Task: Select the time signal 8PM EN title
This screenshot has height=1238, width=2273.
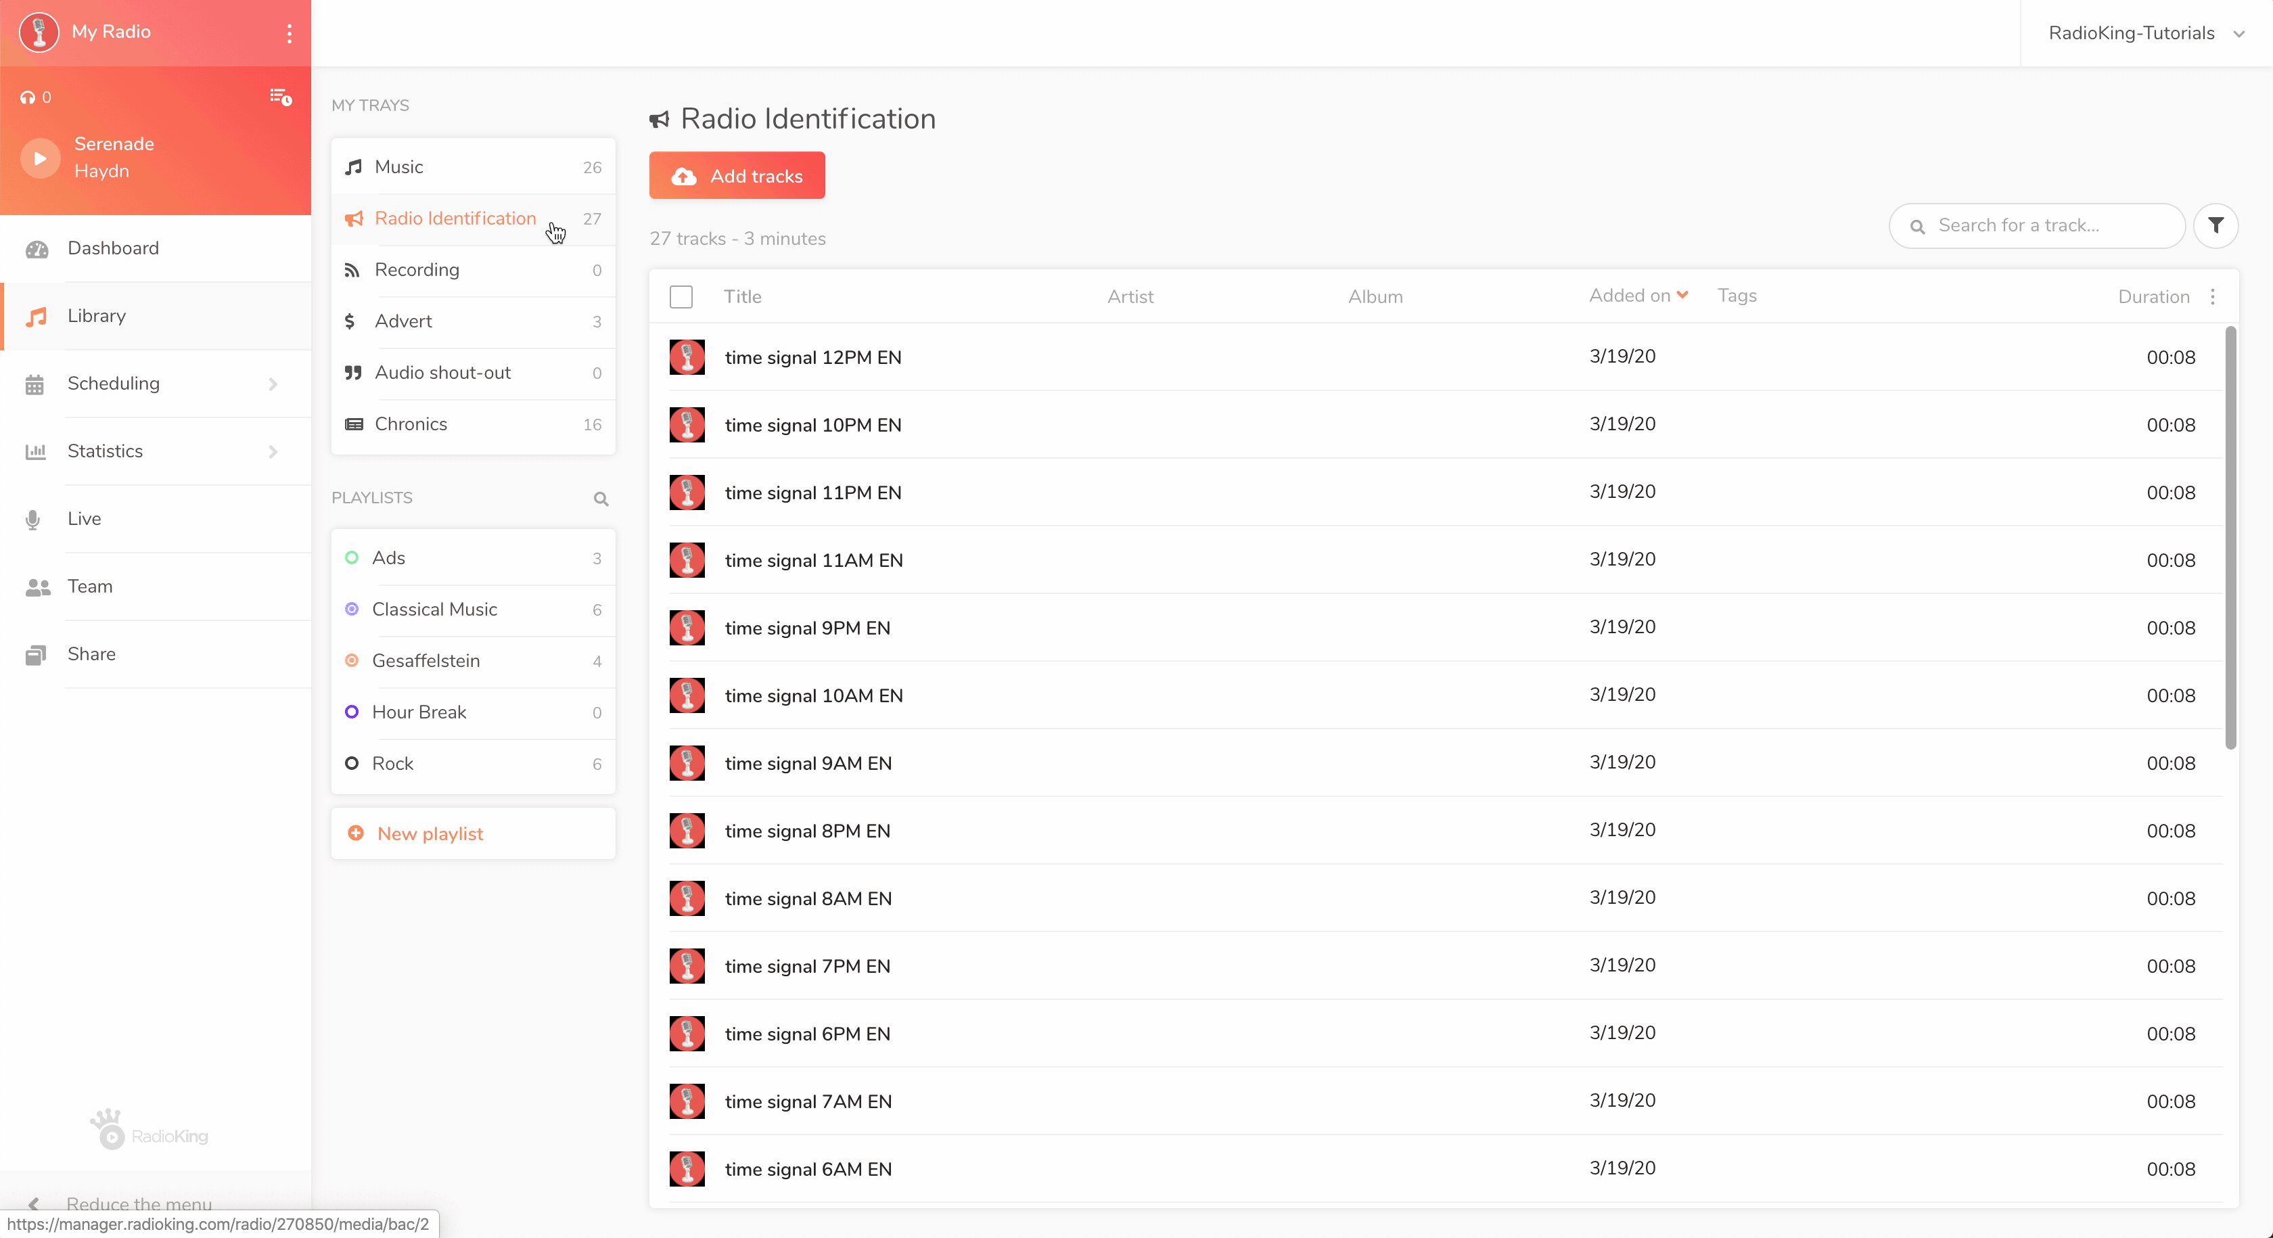Action: [x=807, y=831]
